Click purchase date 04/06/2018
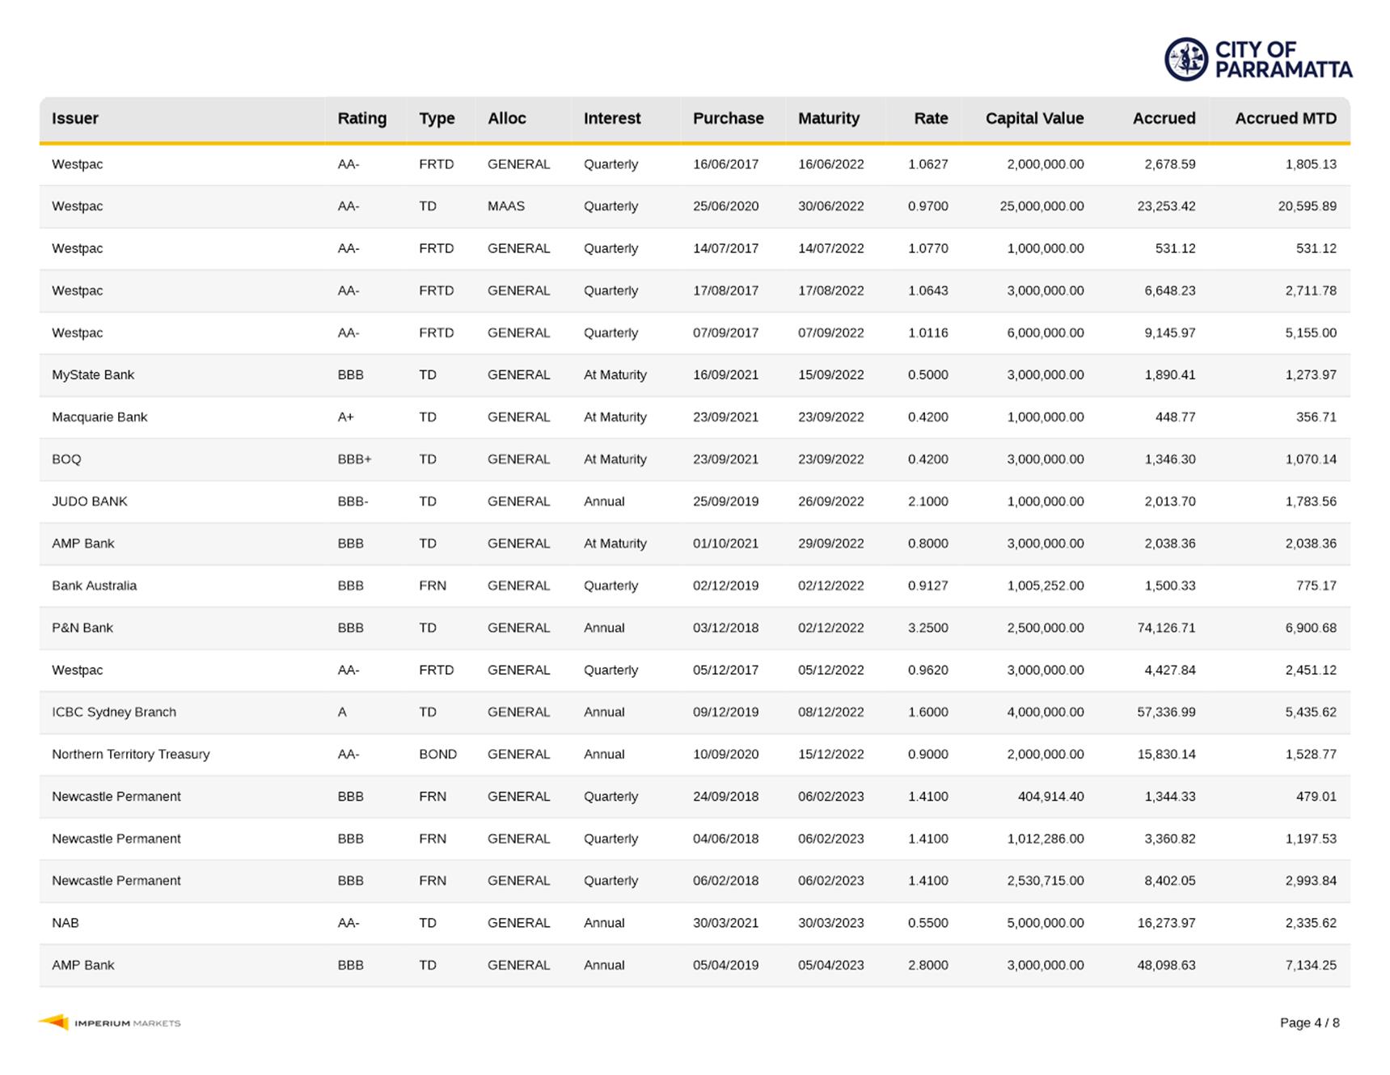The image size is (1390, 1075). coord(726,838)
